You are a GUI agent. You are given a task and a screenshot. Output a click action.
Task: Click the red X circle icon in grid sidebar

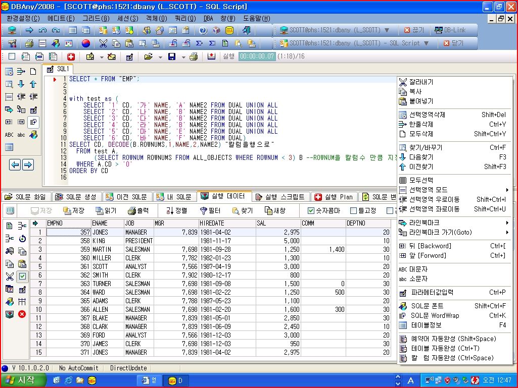tap(22, 314)
